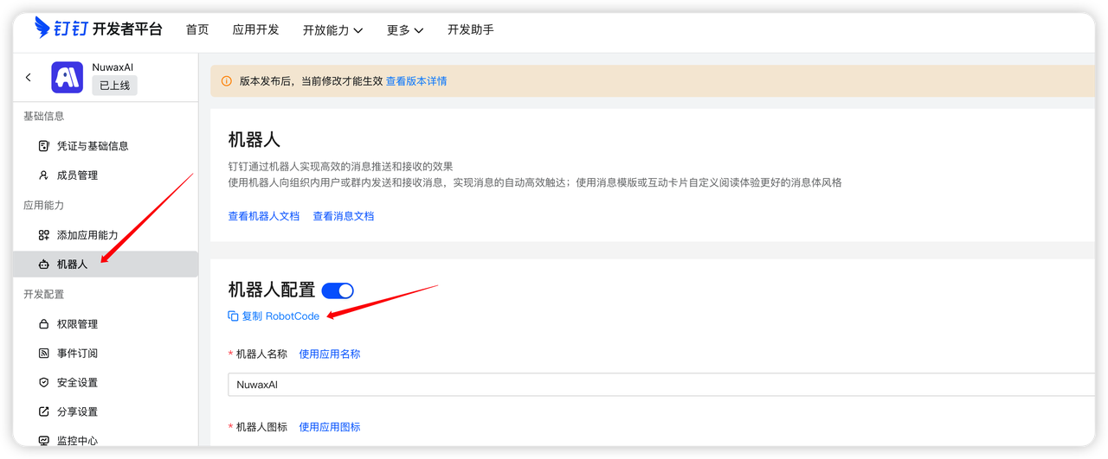Open the 首页 nav item
Screen dimensions: 1108x459
(x=197, y=29)
